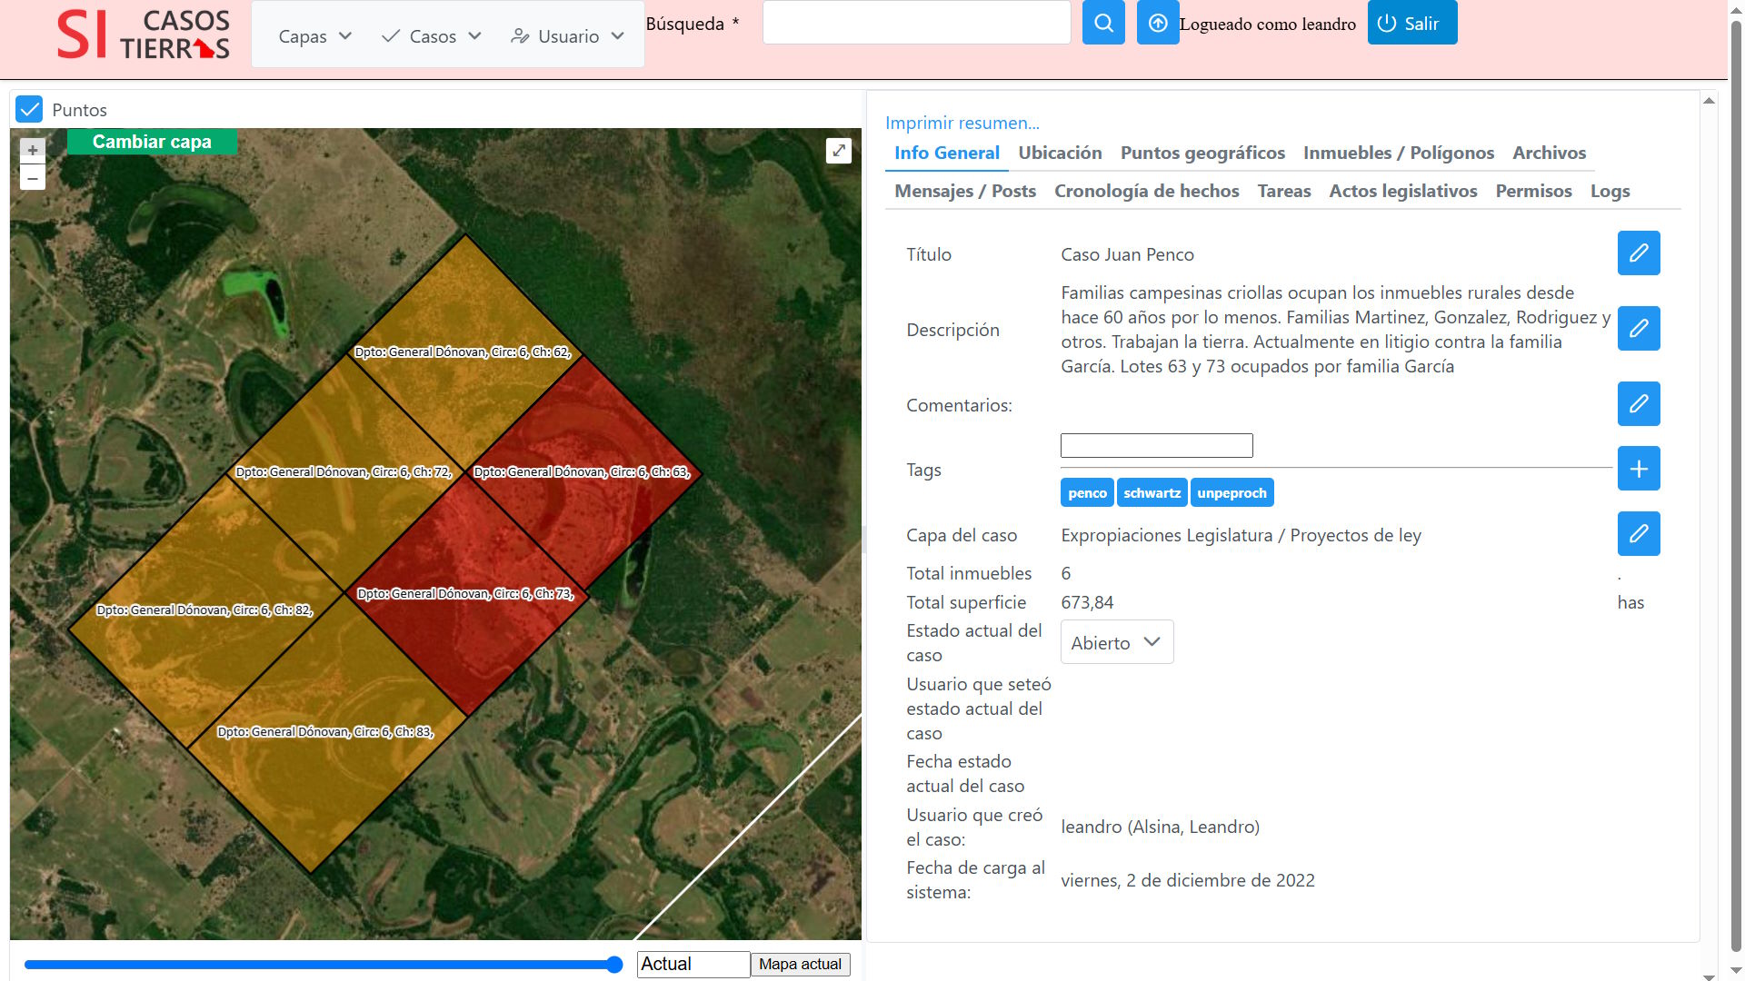Uncheck the Puntos checkbox

coord(29,110)
